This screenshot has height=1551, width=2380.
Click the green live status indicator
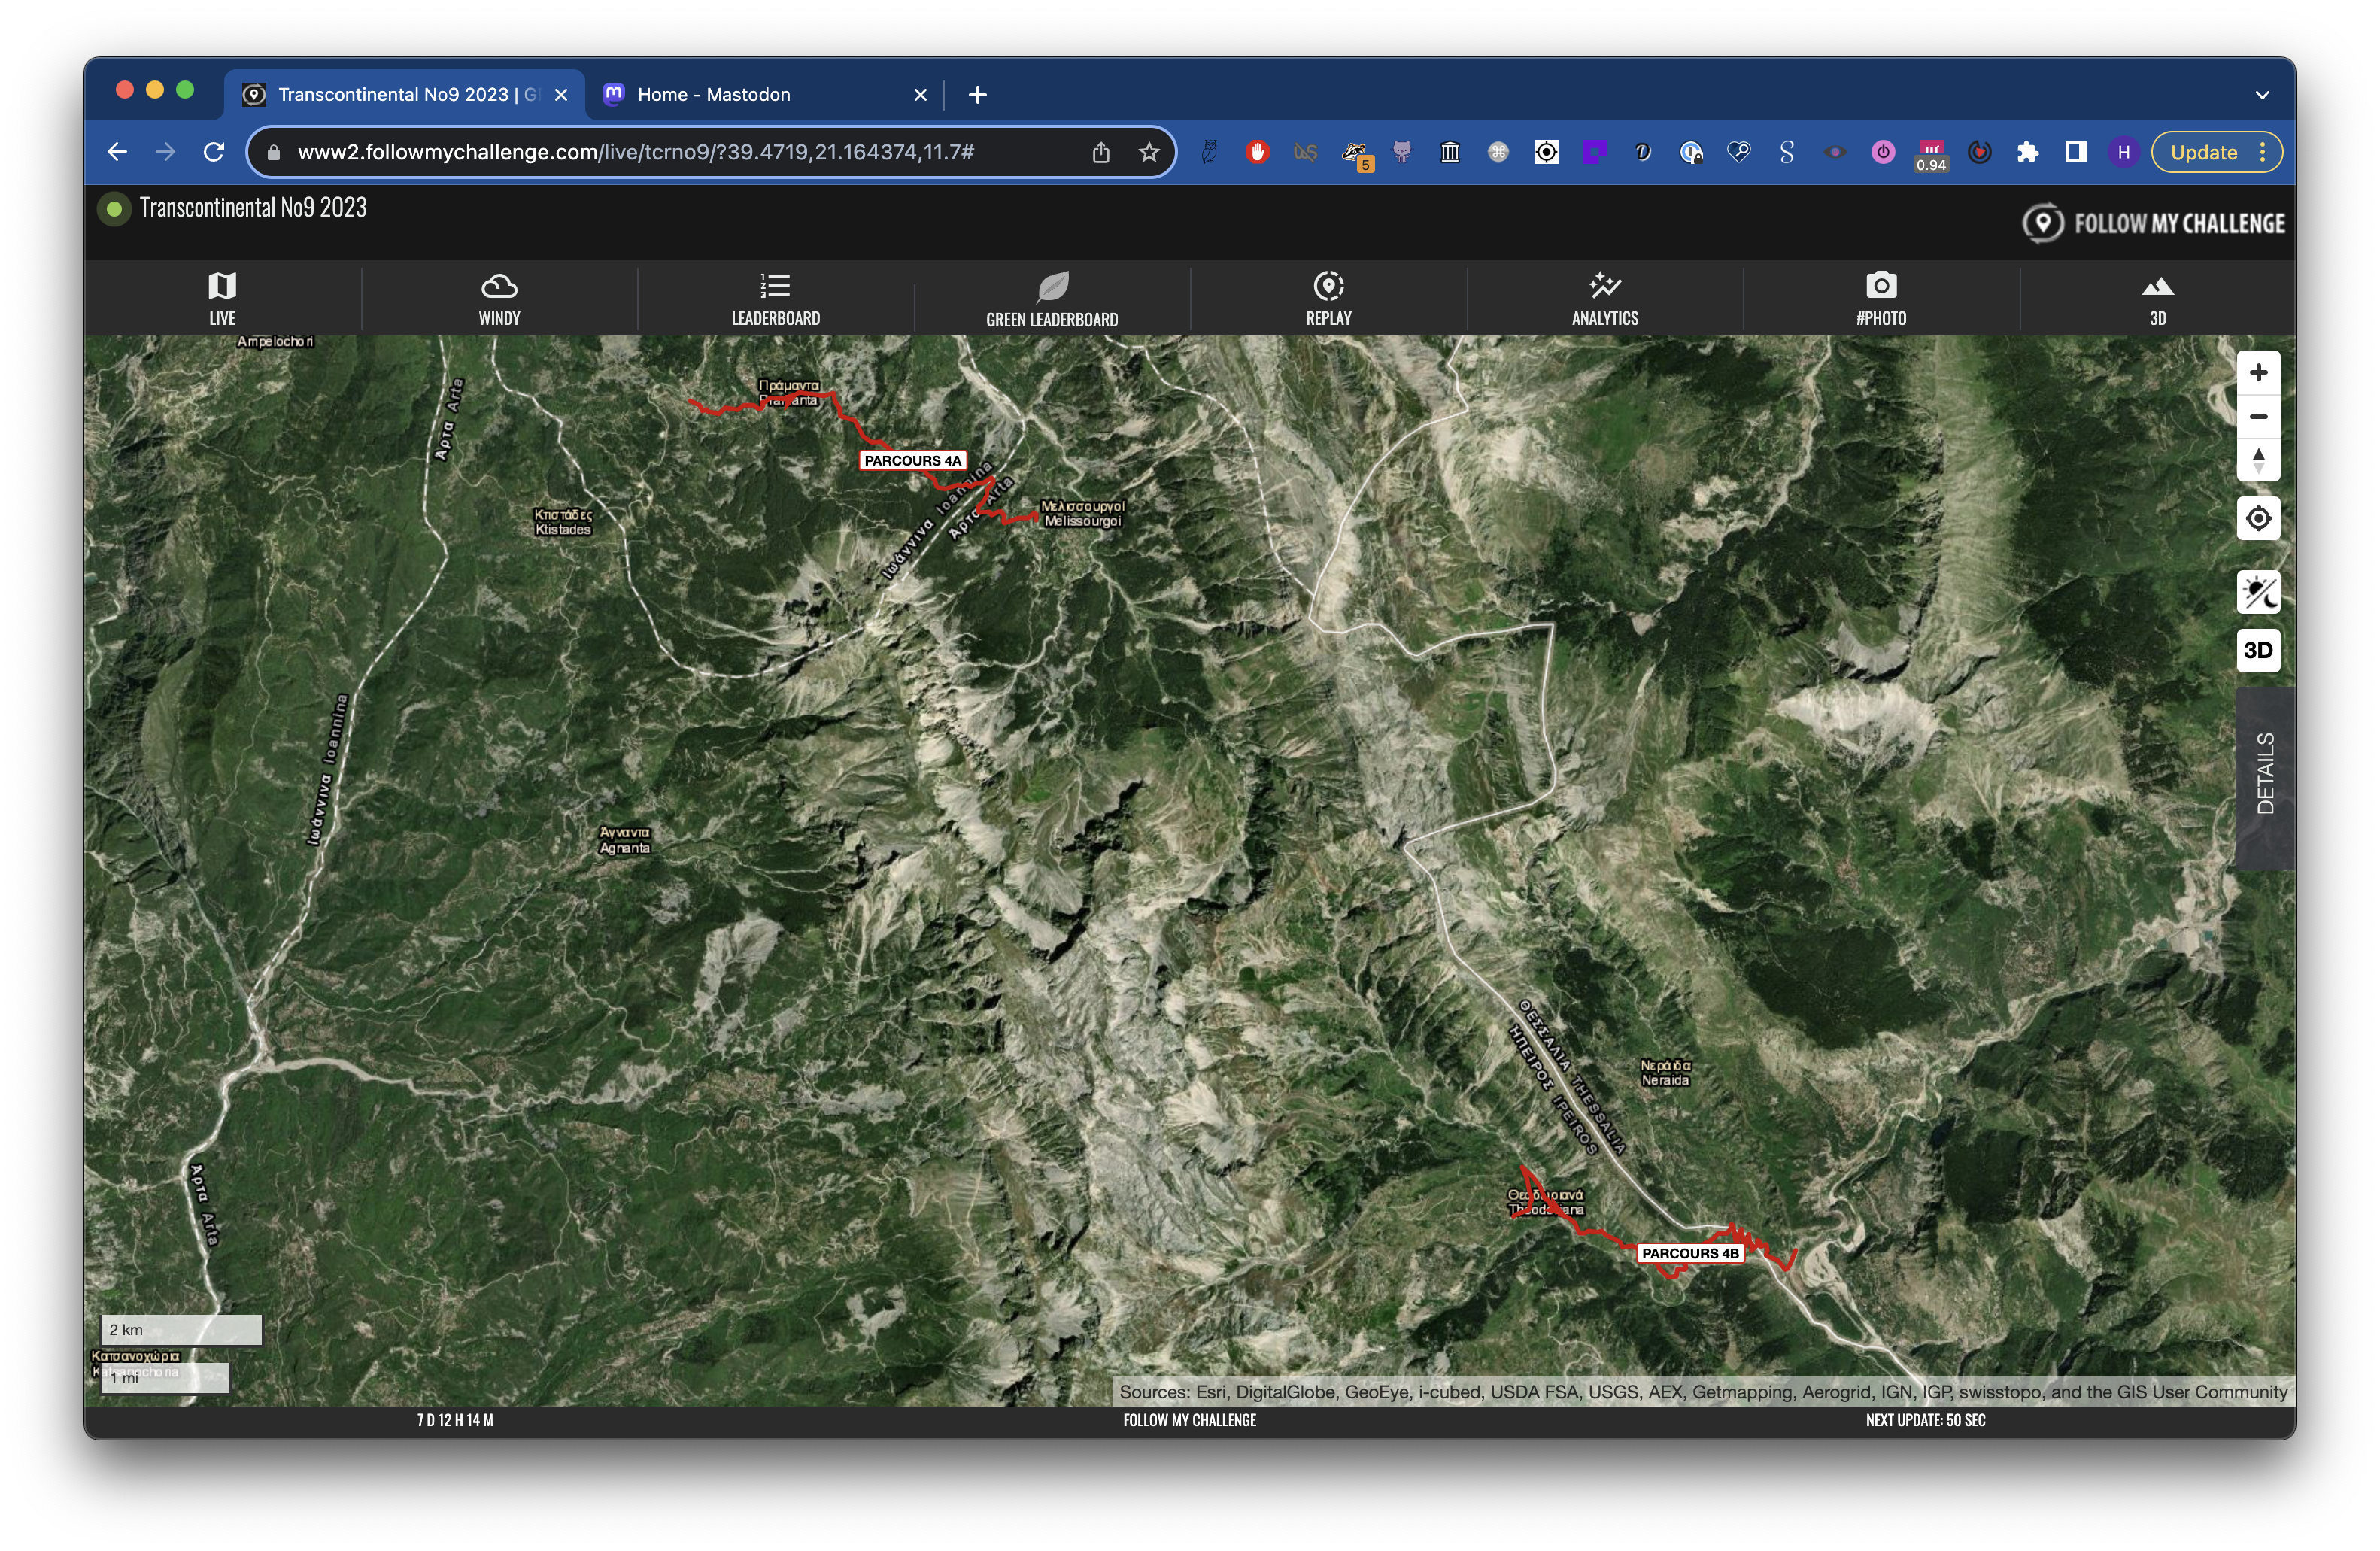(114, 208)
